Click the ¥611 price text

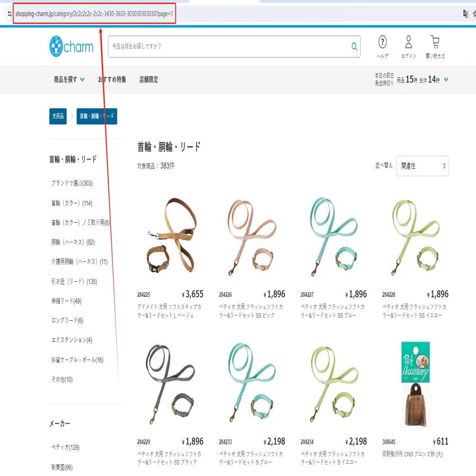(x=440, y=441)
